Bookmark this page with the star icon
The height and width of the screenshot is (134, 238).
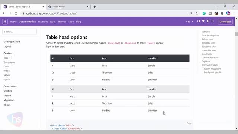(197, 13)
